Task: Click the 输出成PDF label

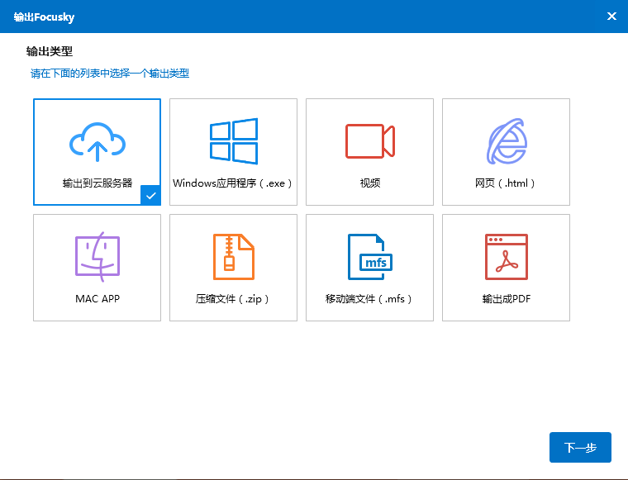Action: click(507, 298)
